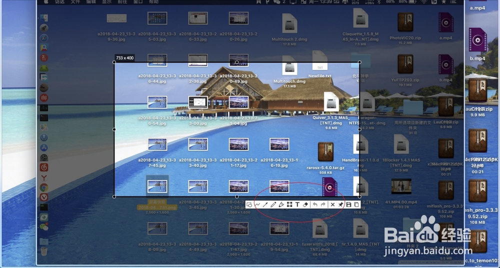
Task: Select the text annotation tool
Action: [297, 205]
